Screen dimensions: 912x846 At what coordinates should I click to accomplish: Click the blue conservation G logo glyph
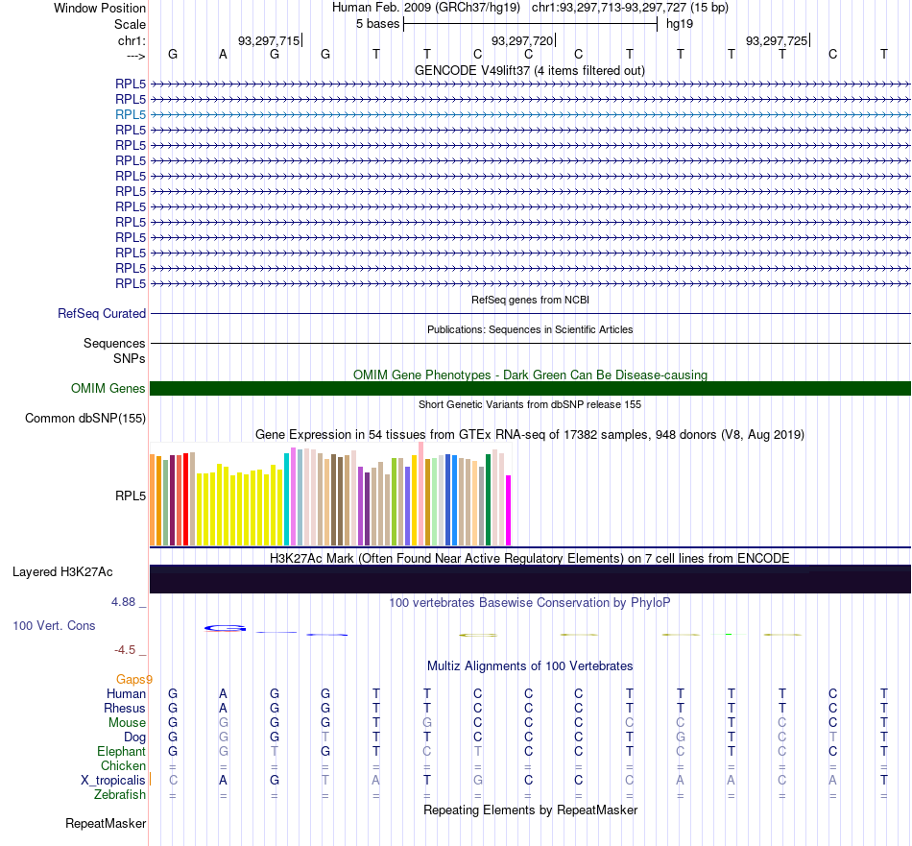click(225, 628)
